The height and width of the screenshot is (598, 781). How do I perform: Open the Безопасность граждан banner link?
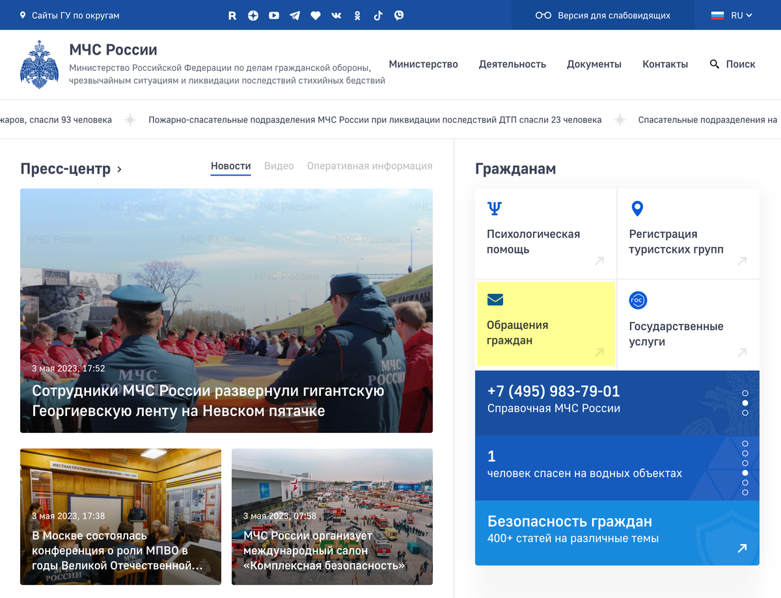coord(616,532)
